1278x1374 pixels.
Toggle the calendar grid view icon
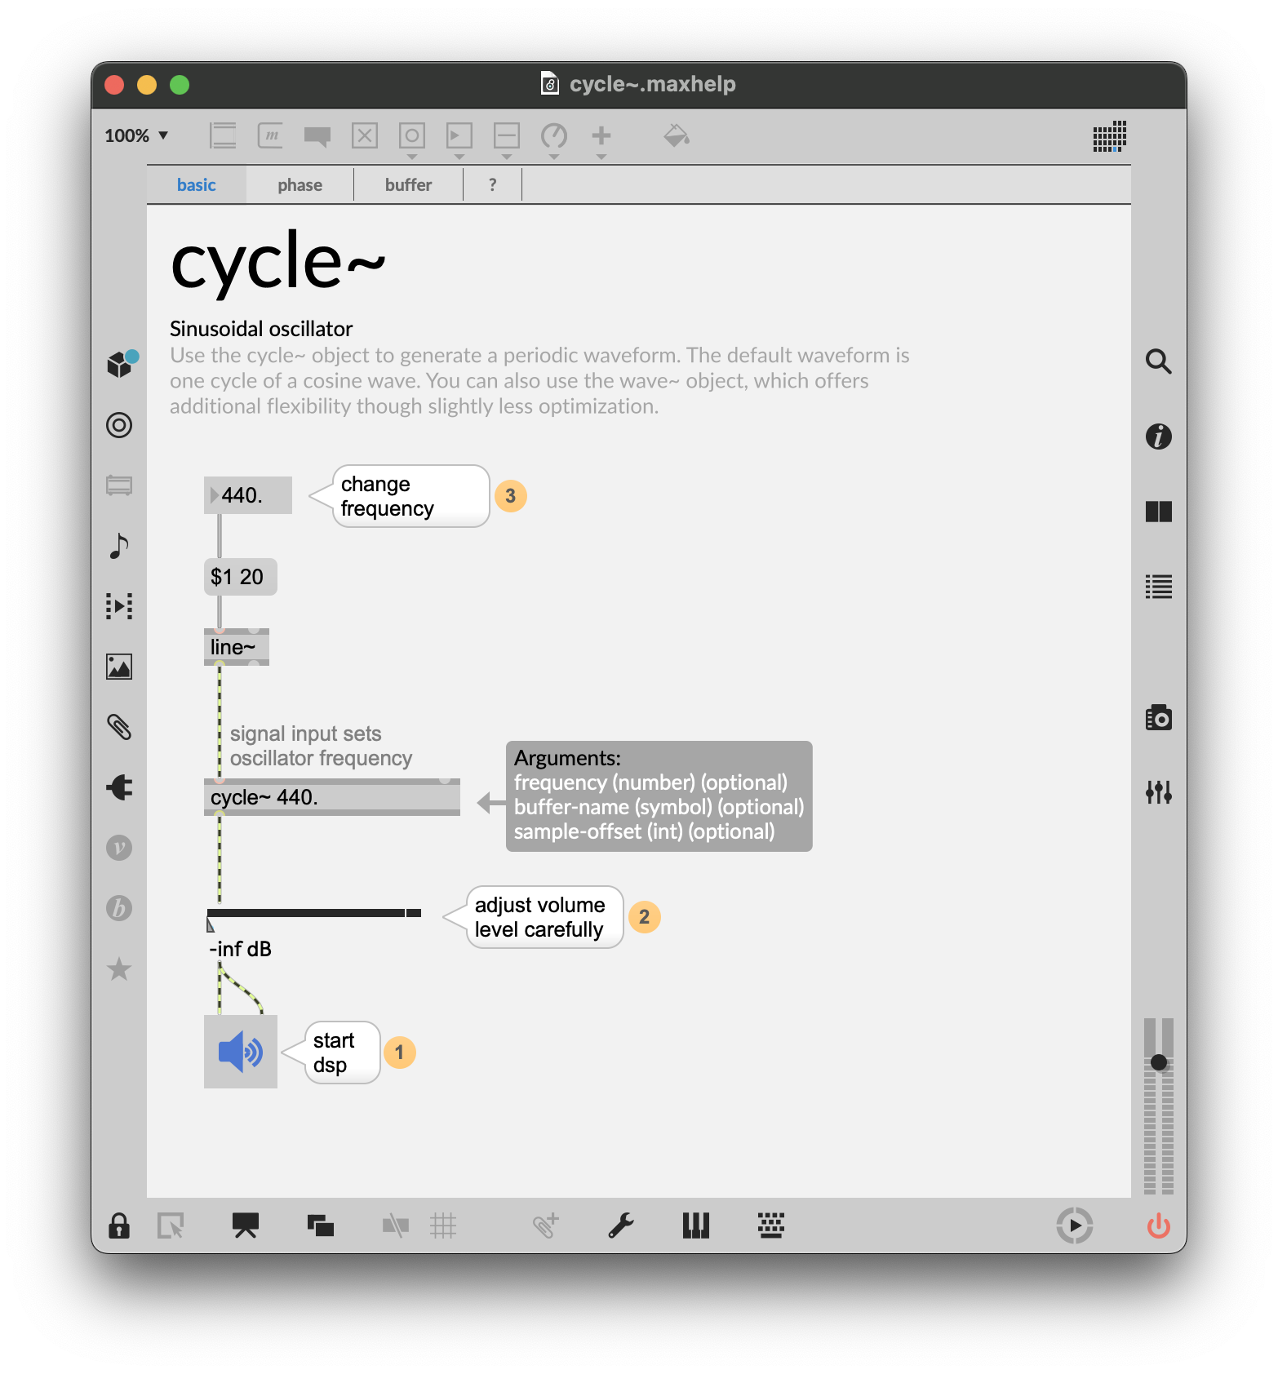coord(1110,136)
